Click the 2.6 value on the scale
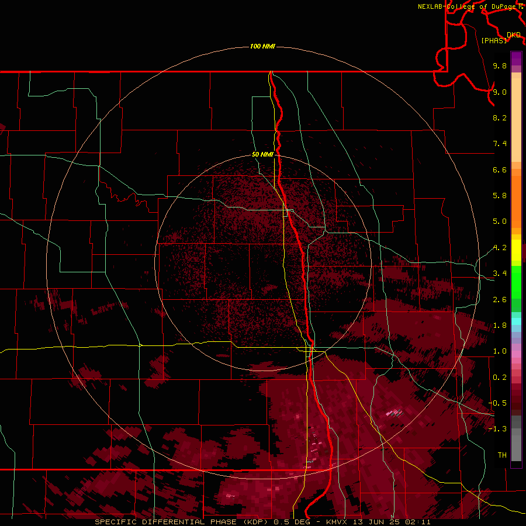Screen dimensions: 526x526 500,300
